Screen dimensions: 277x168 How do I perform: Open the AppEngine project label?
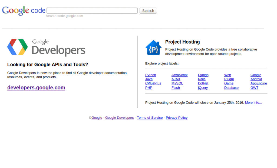(x=258, y=83)
